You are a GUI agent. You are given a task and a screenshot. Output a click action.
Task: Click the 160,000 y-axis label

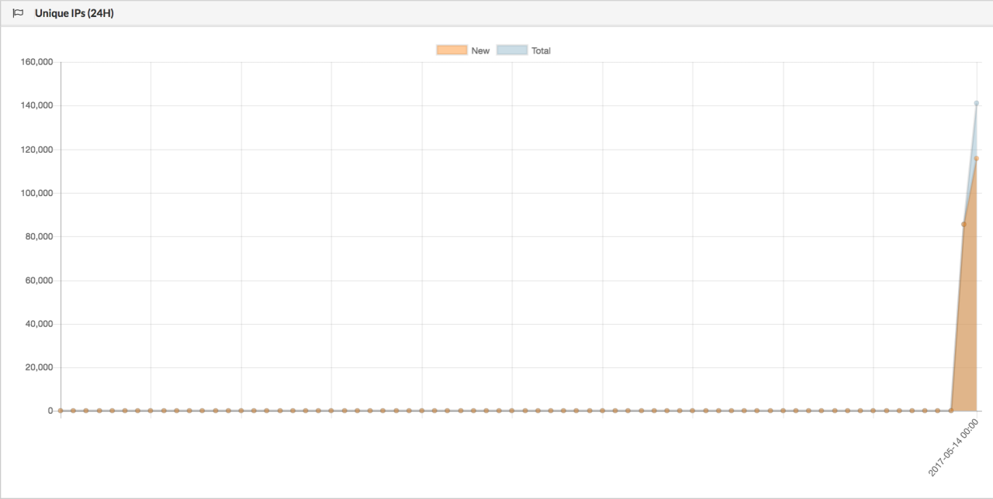coord(37,62)
